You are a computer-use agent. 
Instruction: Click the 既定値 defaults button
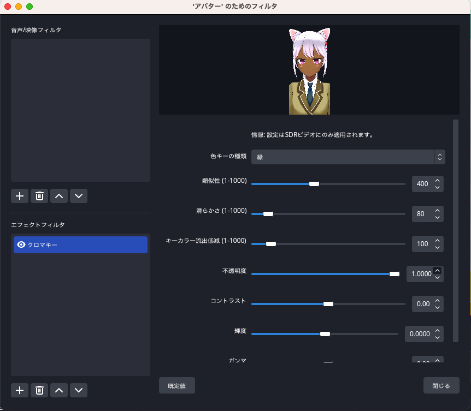177,385
